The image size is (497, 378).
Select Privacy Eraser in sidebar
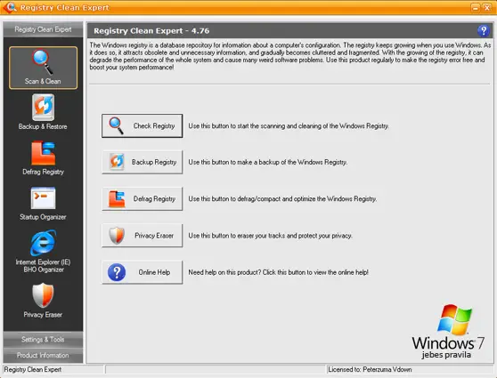pyautogui.click(x=43, y=300)
